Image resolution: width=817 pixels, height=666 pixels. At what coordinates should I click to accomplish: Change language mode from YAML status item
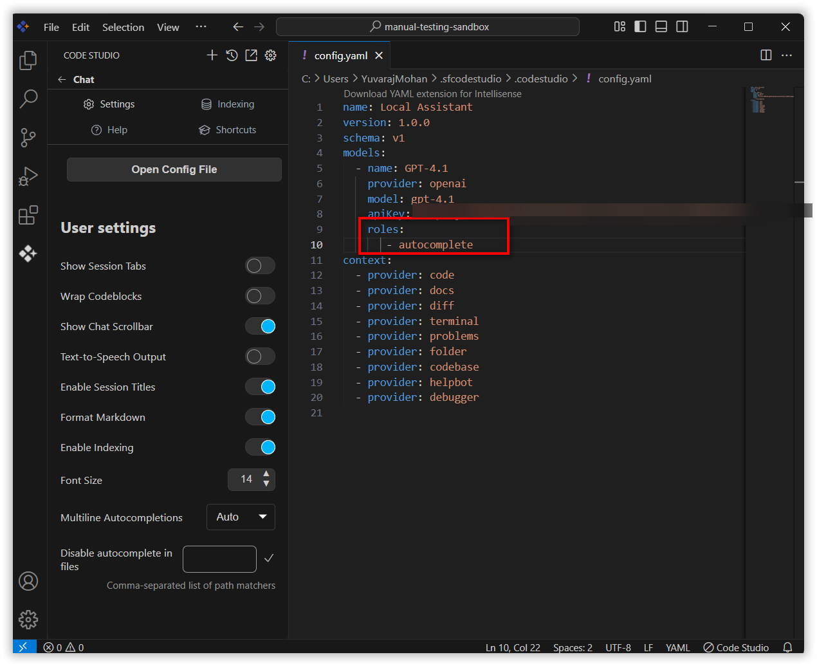tap(677, 647)
